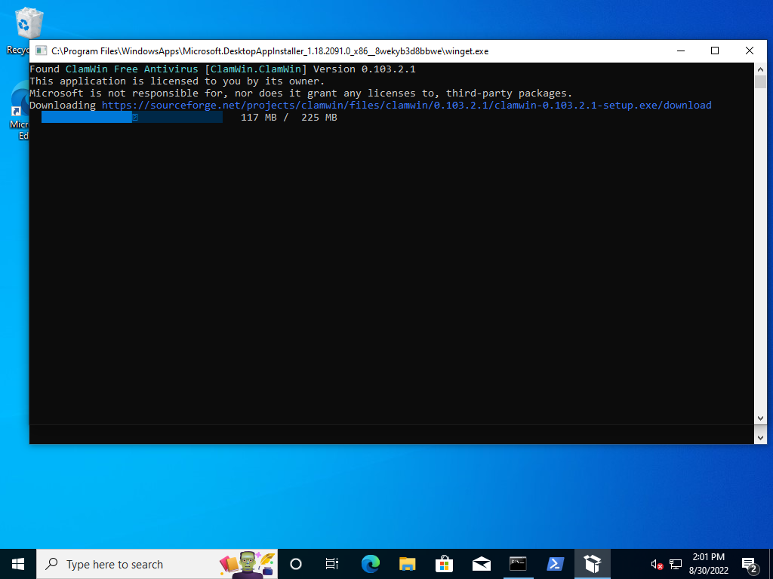Click the 'ClamWin Free Antivirus' package name
This screenshot has width=773, height=579.
click(x=131, y=69)
